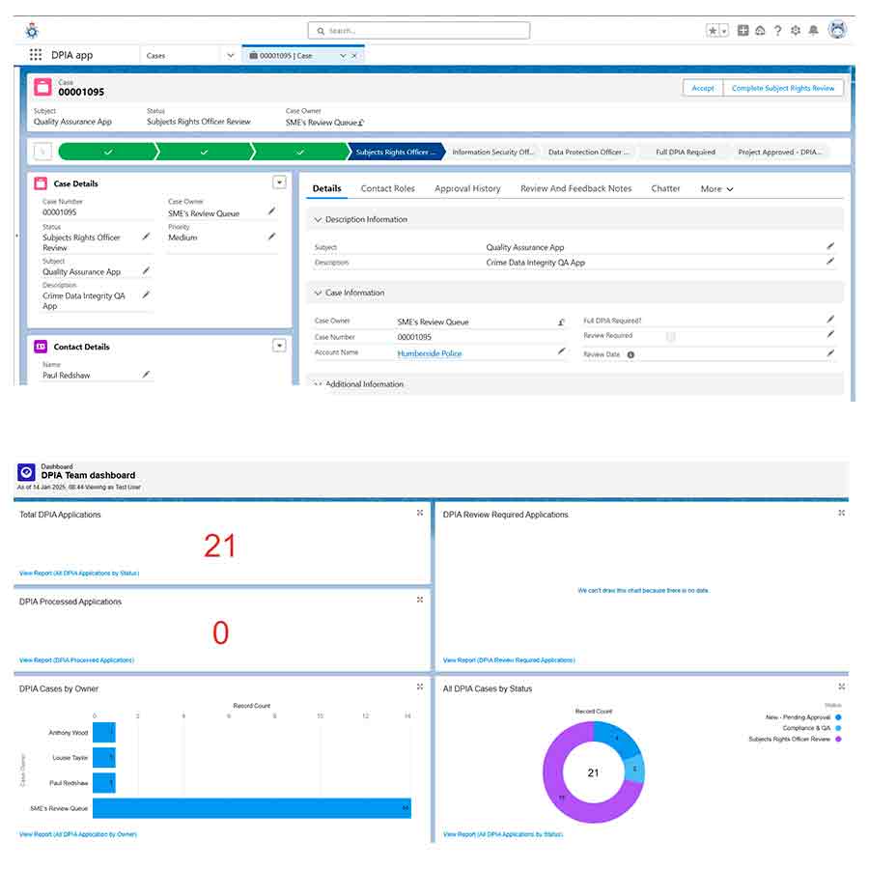Click the global actions plus icon
The image size is (869, 869).
743,31
